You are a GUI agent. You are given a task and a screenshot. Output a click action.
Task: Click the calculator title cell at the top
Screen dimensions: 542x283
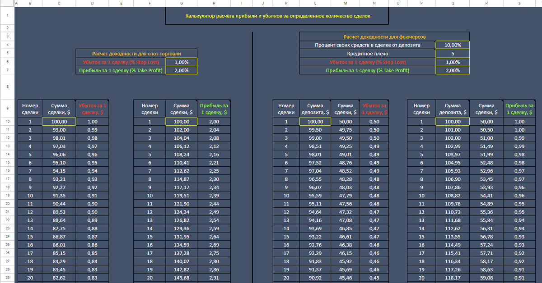[x=277, y=16]
